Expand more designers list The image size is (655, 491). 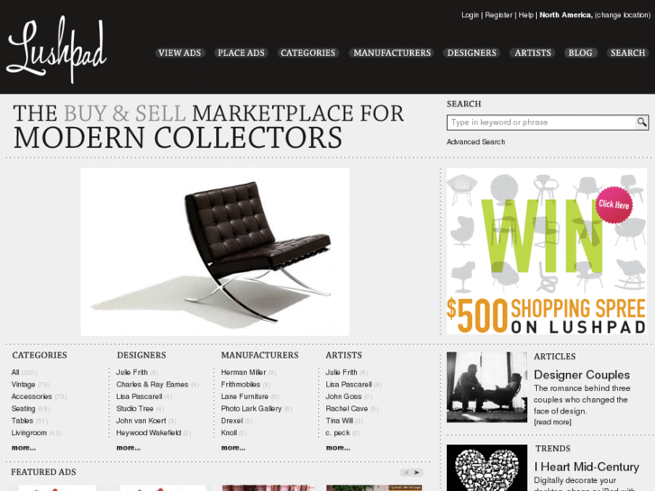click(x=128, y=448)
